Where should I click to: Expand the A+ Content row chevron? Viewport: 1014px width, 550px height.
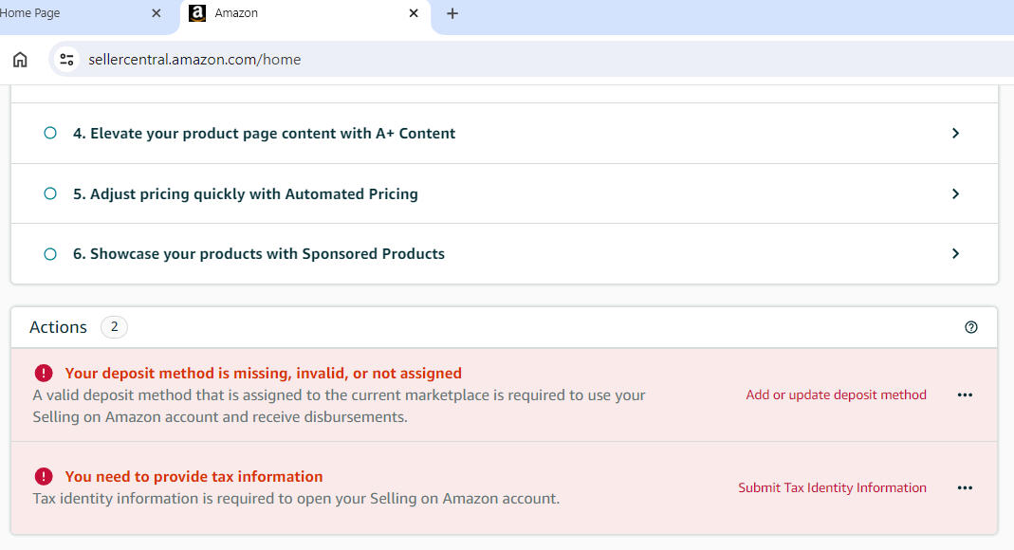(955, 134)
